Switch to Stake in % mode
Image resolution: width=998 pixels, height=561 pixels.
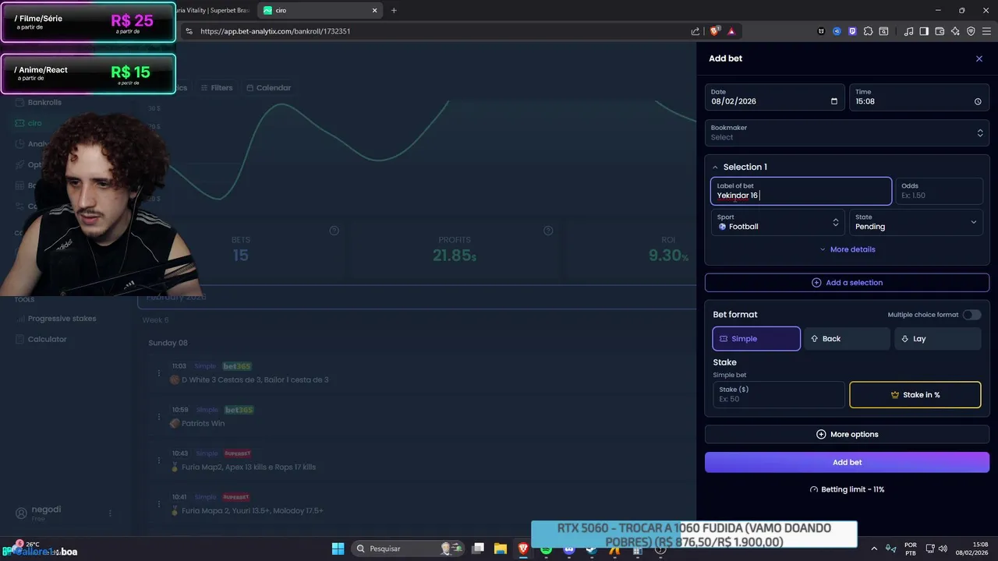point(915,394)
